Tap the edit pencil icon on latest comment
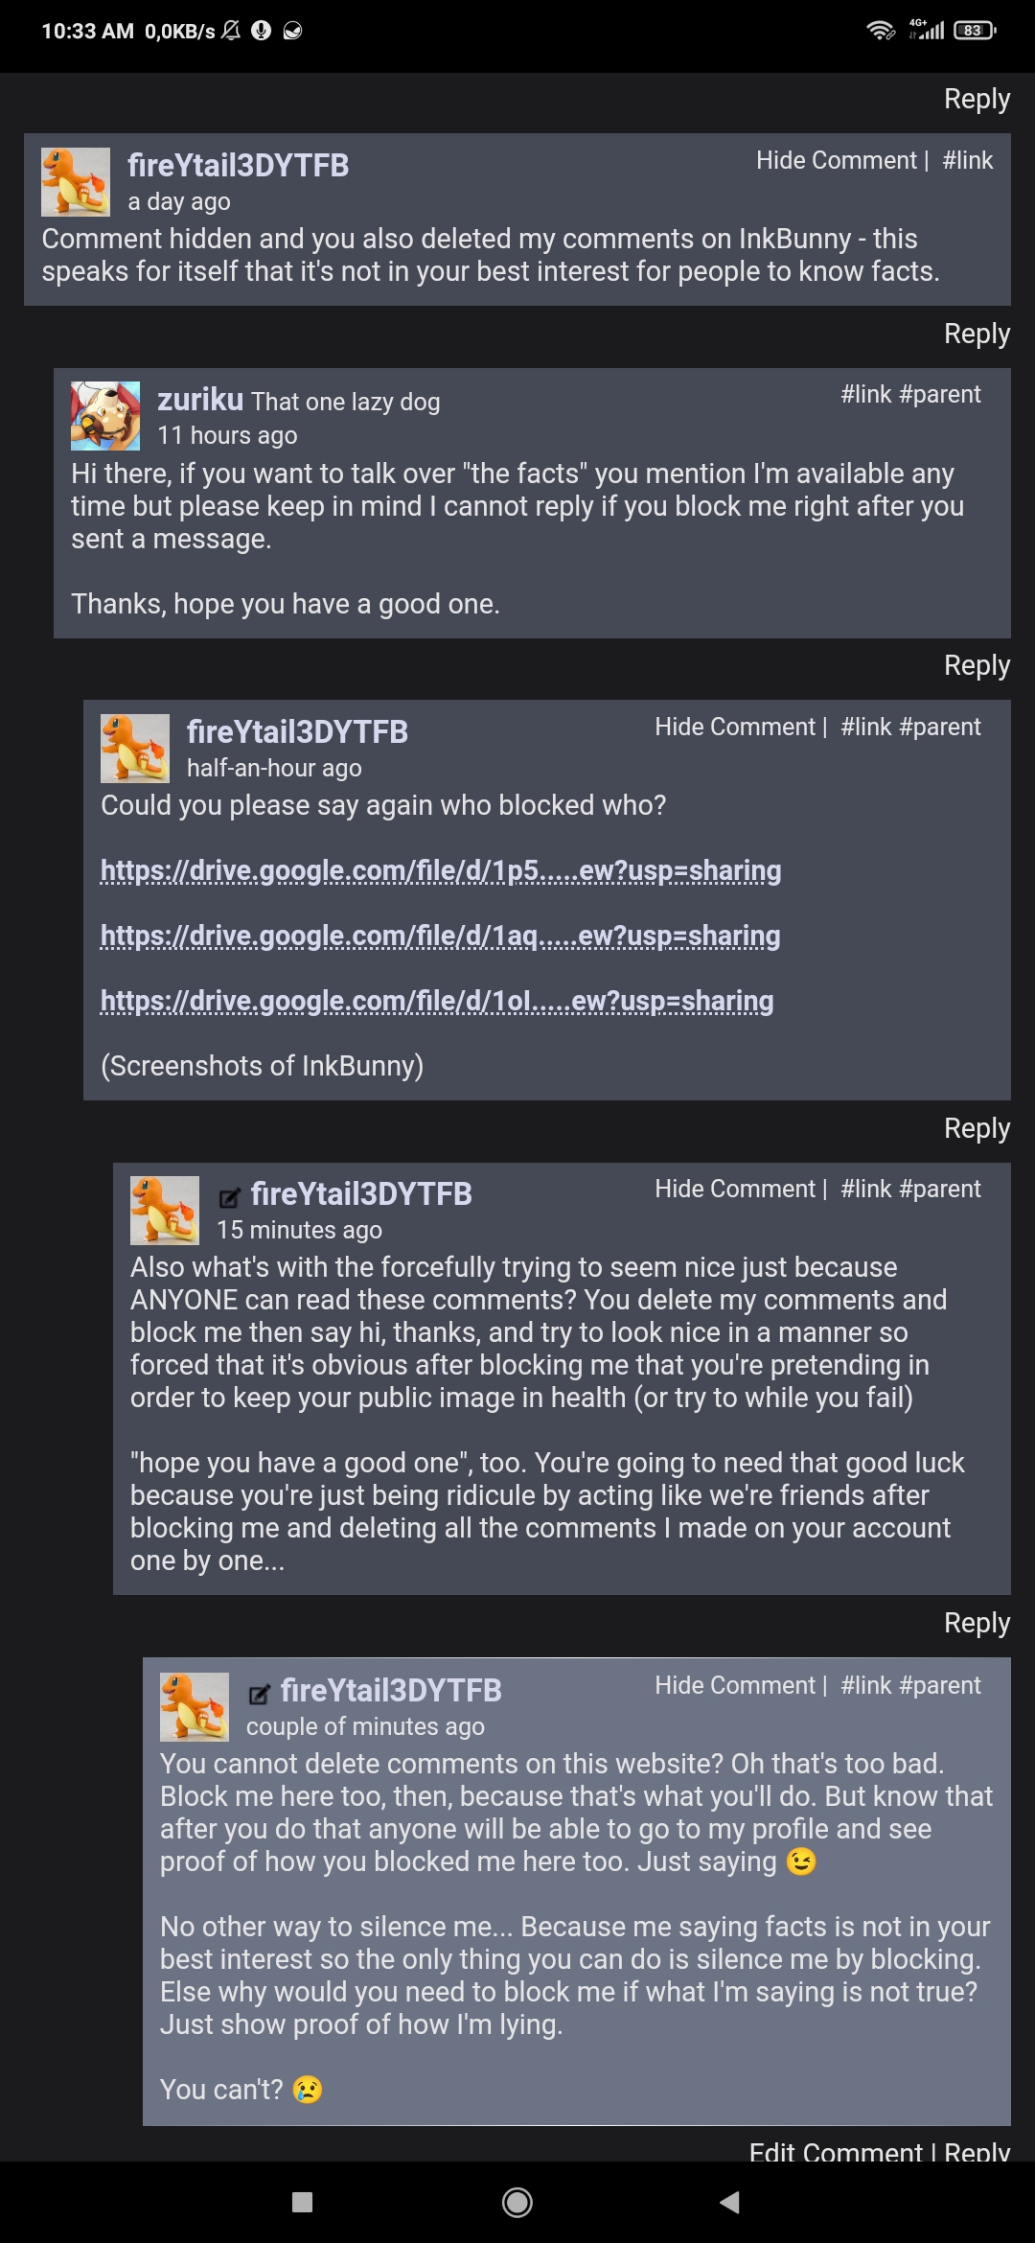This screenshot has width=1035, height=2243. 259,1694
